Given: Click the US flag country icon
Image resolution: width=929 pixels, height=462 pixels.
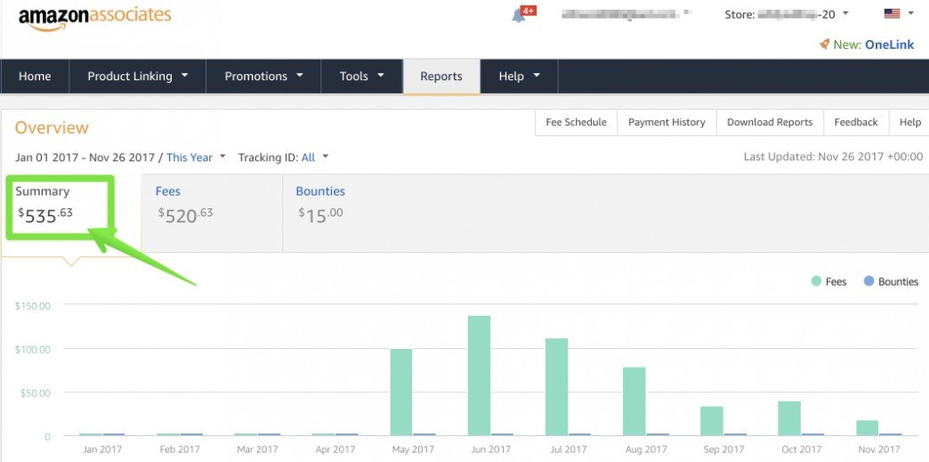Looking at the screenshot, I should 892,13.
